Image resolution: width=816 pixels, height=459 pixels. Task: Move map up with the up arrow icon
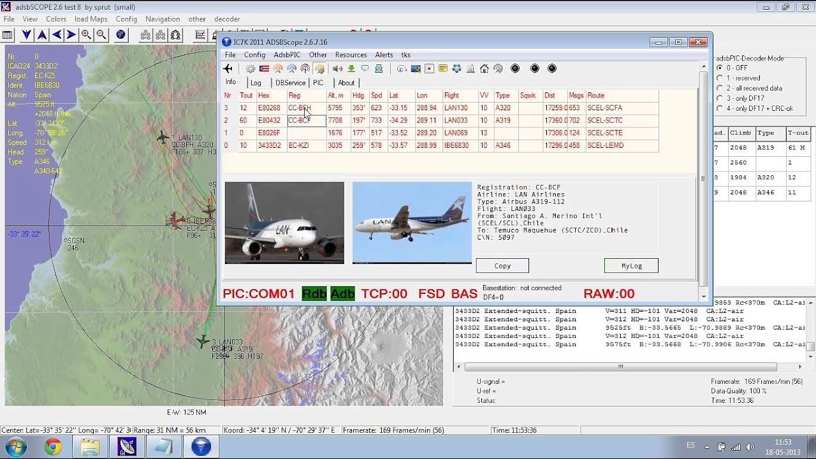pyautogui.click(x=41, y=35)
